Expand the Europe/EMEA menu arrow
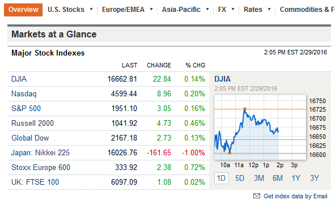Screen dimensions: 335x204 pyautogui.click(x=151, y=9)
